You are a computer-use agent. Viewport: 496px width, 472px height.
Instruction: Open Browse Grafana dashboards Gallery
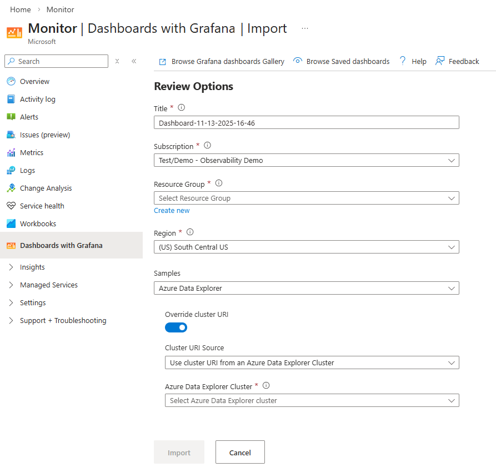[x=228, y=61]
